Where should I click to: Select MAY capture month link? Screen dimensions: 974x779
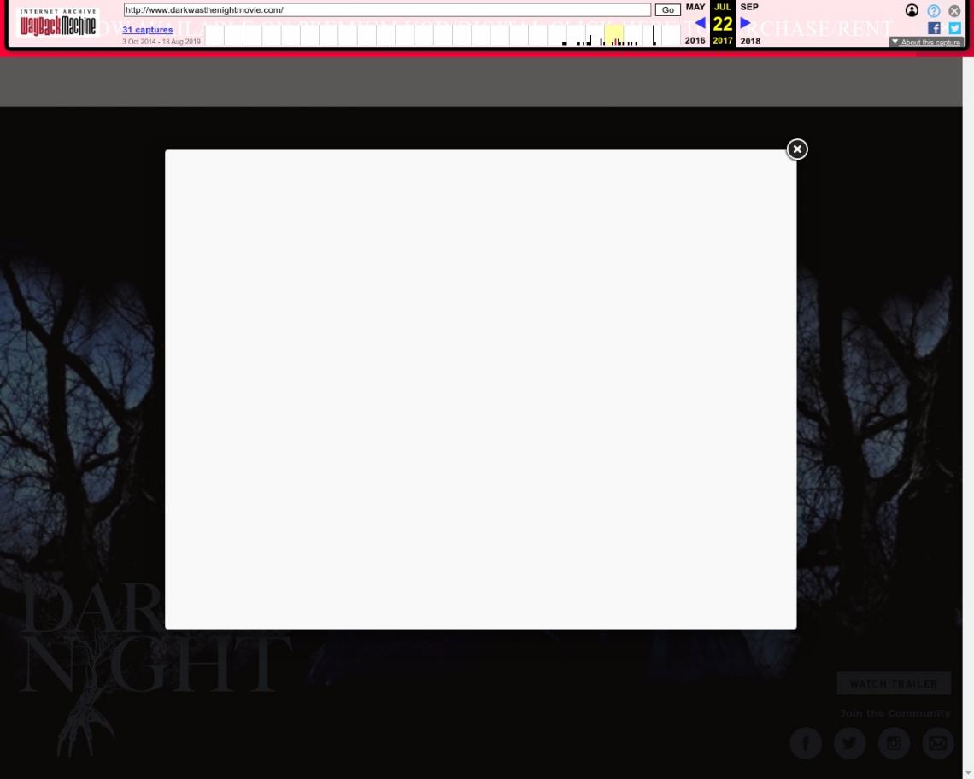(x=695, y=7)
